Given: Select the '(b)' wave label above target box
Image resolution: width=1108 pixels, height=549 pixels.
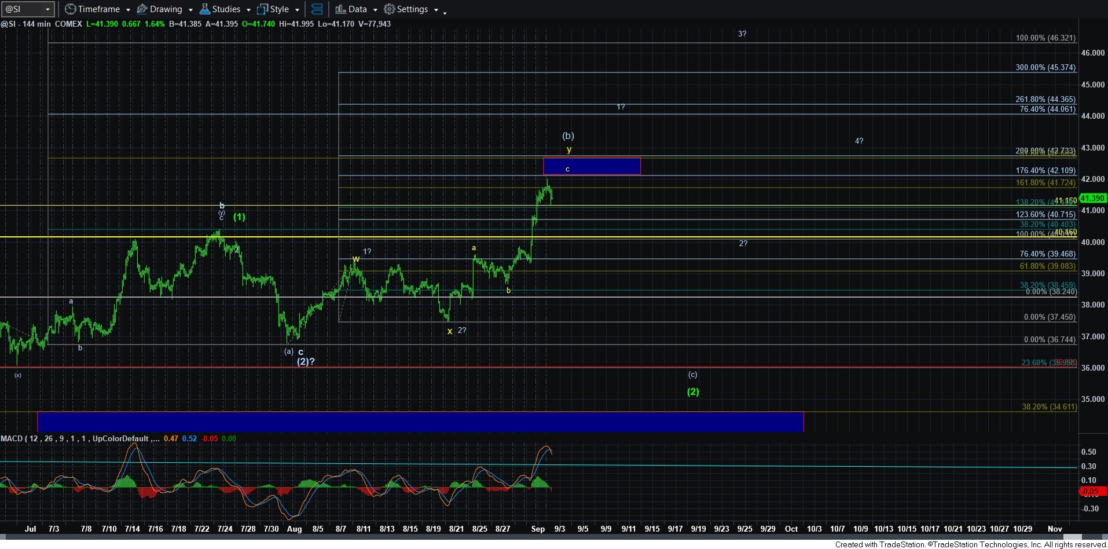Looking at the screenshot, I should pos(568,136).
